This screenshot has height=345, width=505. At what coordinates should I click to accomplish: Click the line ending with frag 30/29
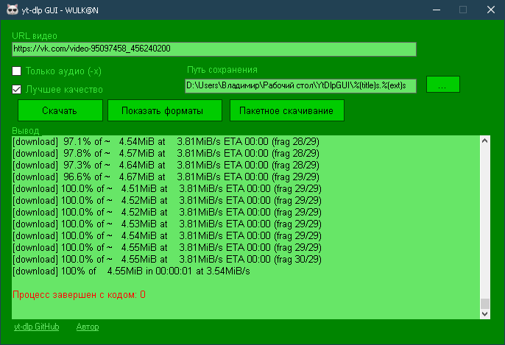click(x=167, y=259)
